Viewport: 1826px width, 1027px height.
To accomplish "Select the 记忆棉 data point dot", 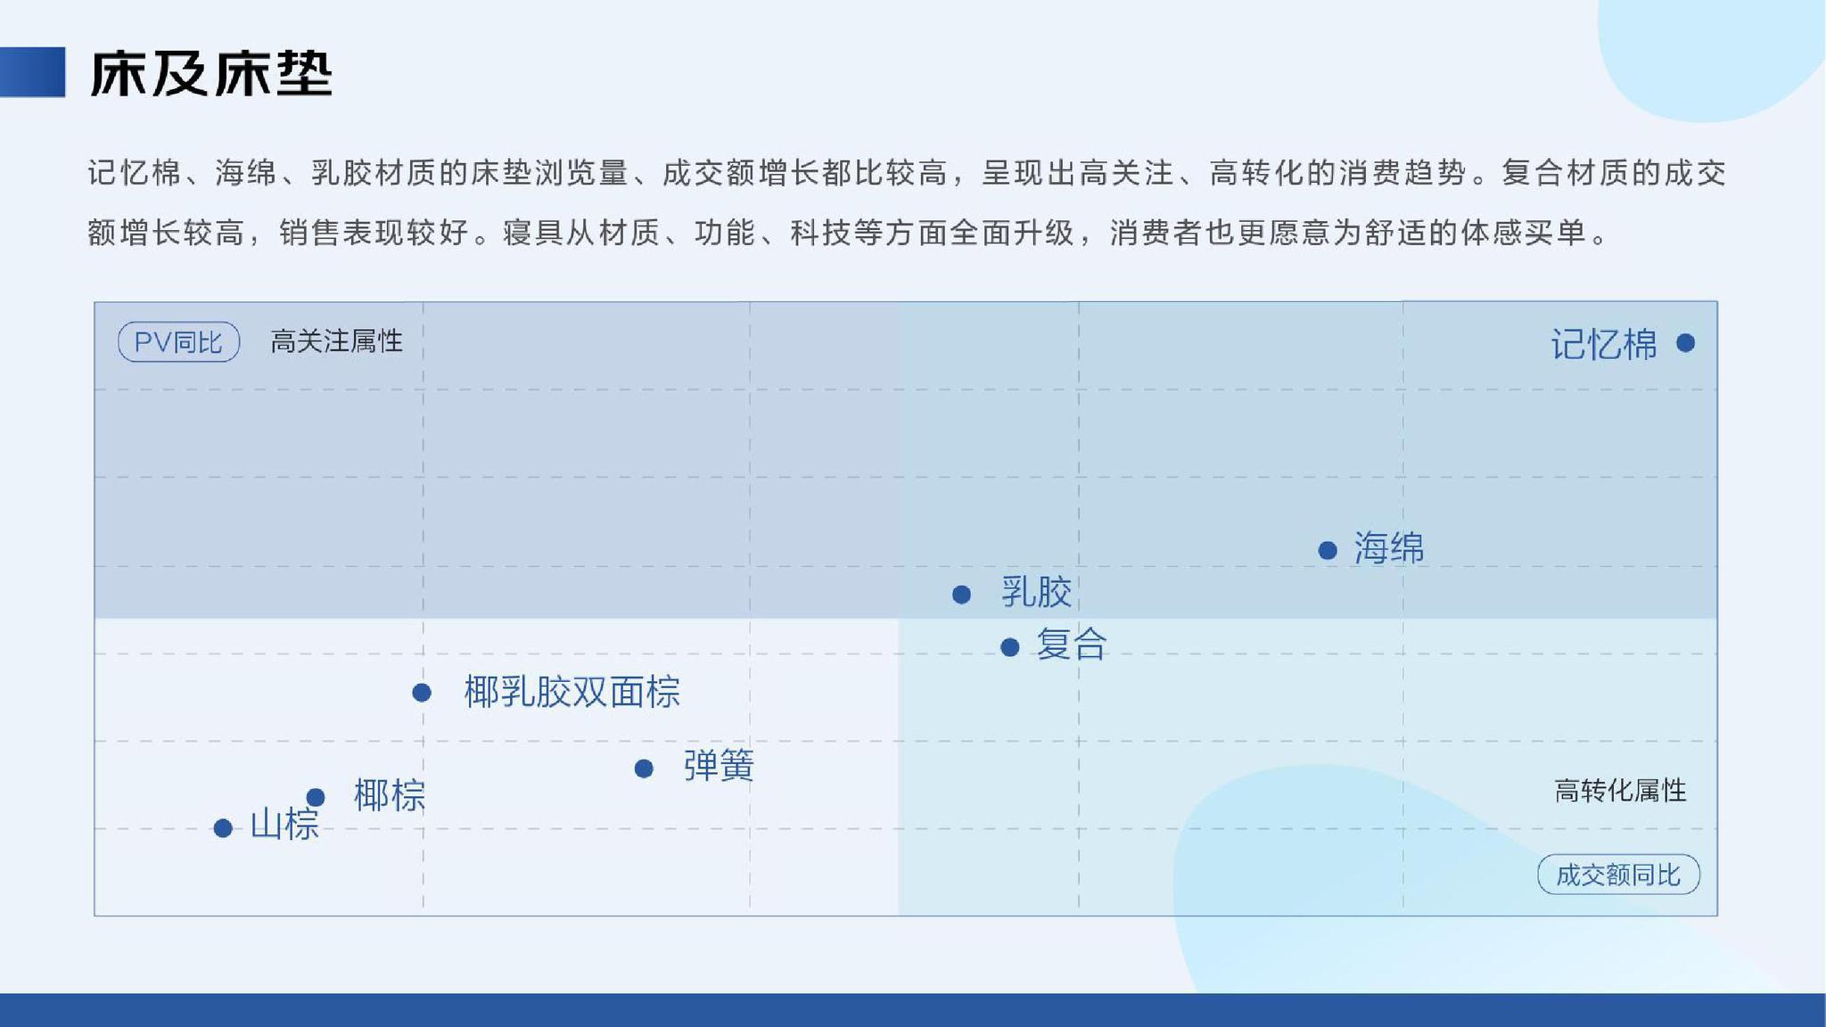I will [x=1685, y=343].
